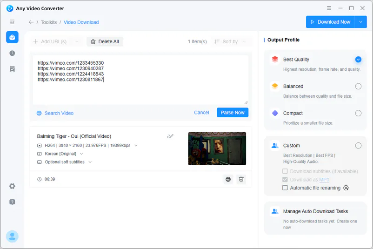The width and height of the screenshot is (373, 249).
Task: Delete the Balming Tiger video item
Action: coord(241,179)
